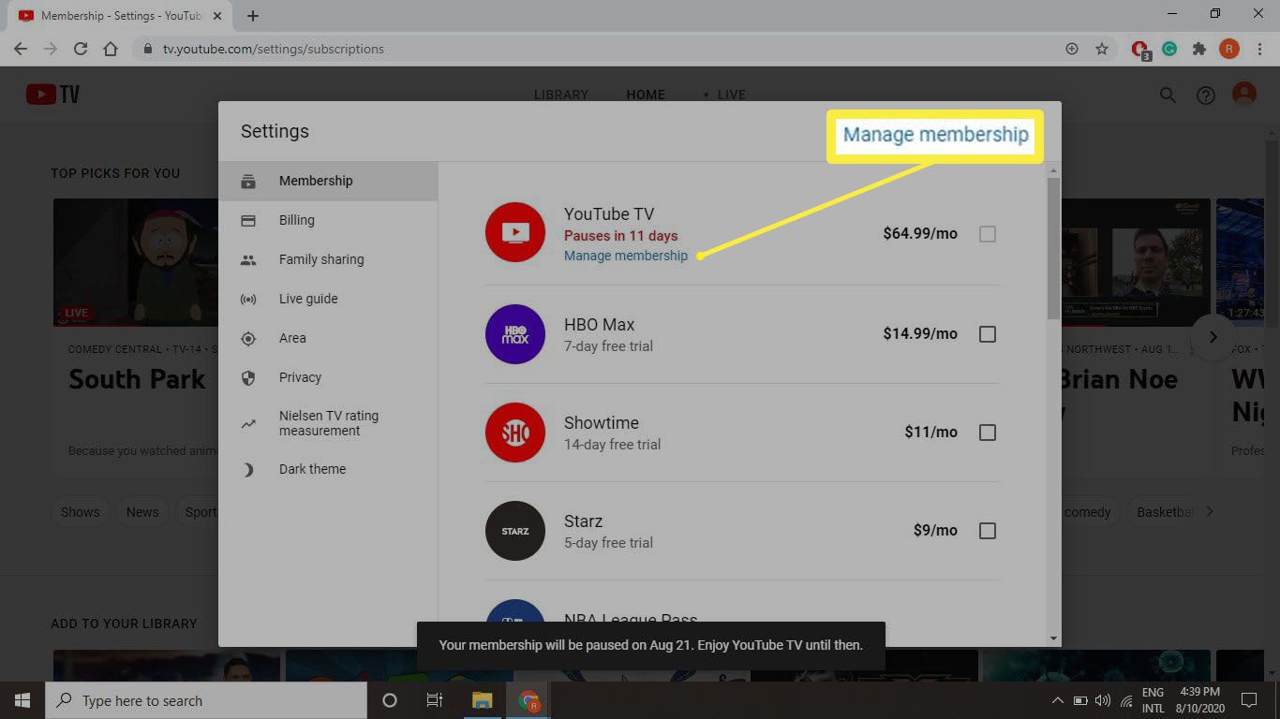Click the address bar URL field
Image resolution: width=1280 pixels, height=719 pixels.
(600, 49)
